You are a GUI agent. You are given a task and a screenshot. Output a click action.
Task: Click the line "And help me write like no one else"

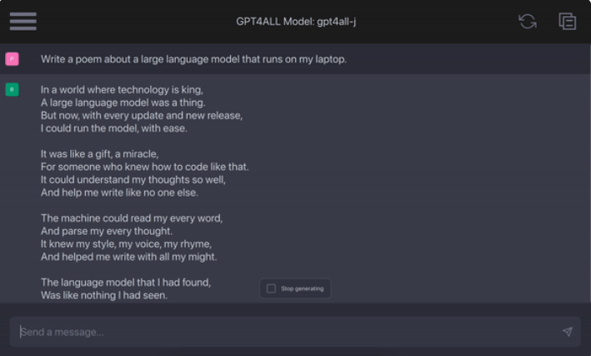[119, 193]
